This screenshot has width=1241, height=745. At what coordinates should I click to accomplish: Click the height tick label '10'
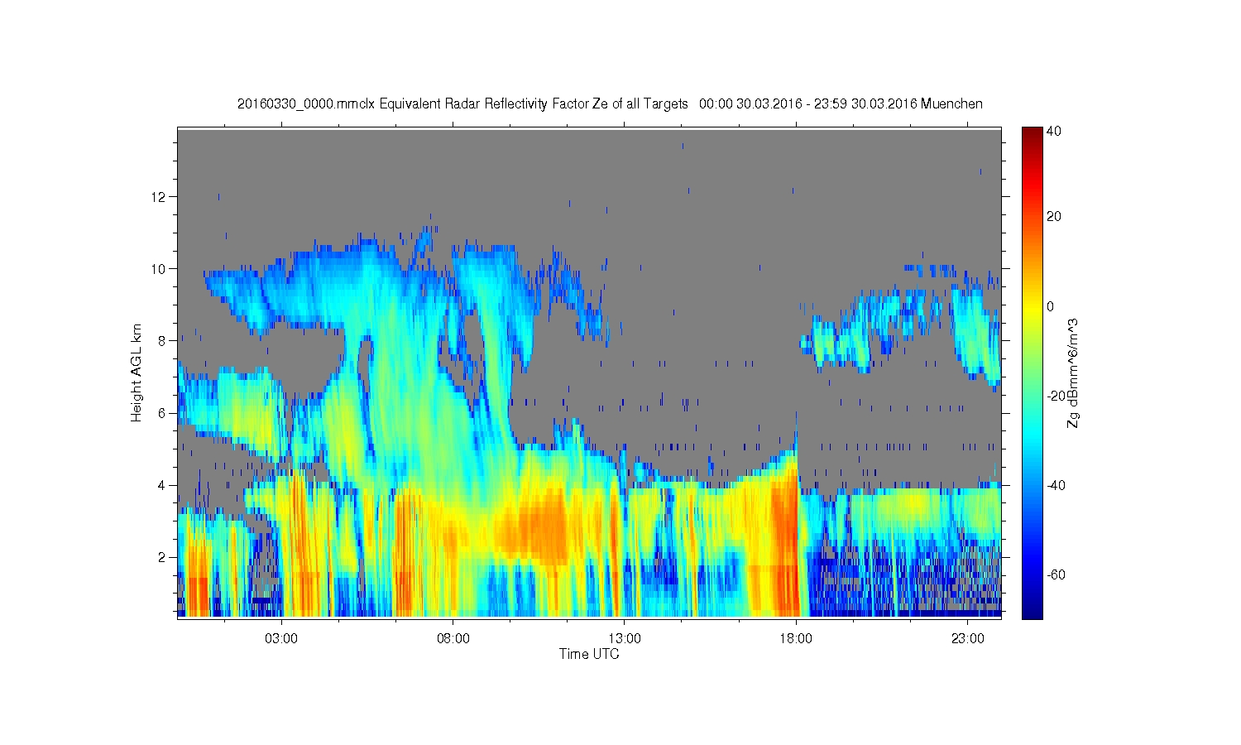[x=160, y=268]
